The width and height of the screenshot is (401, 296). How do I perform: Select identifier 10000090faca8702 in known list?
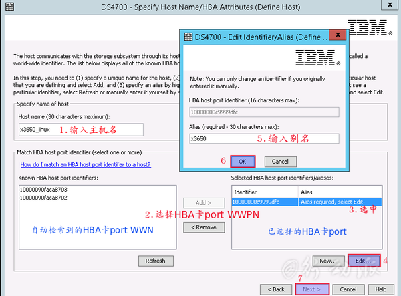pos(43,198)
